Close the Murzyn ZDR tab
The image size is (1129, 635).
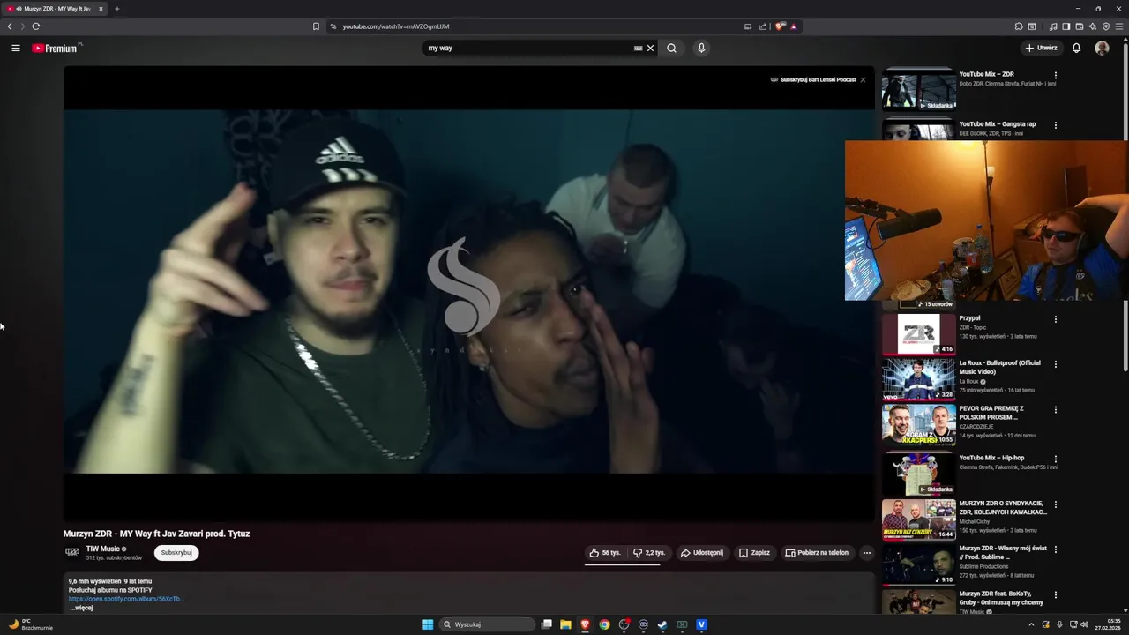point(101,9)
